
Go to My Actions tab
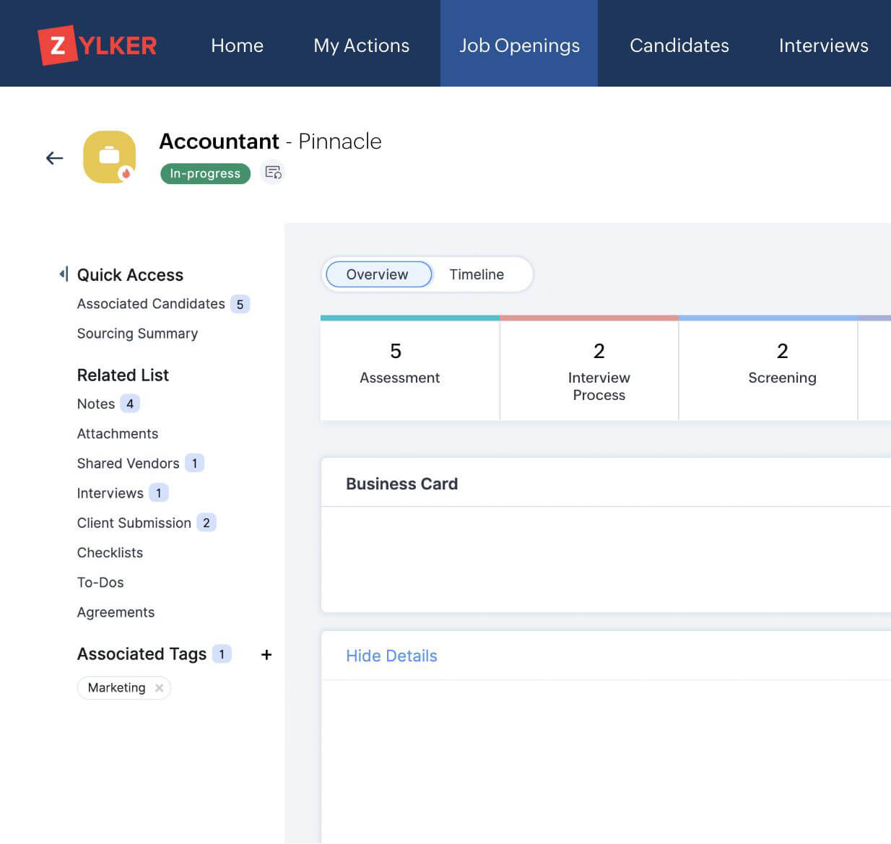[x=361, y=45]
